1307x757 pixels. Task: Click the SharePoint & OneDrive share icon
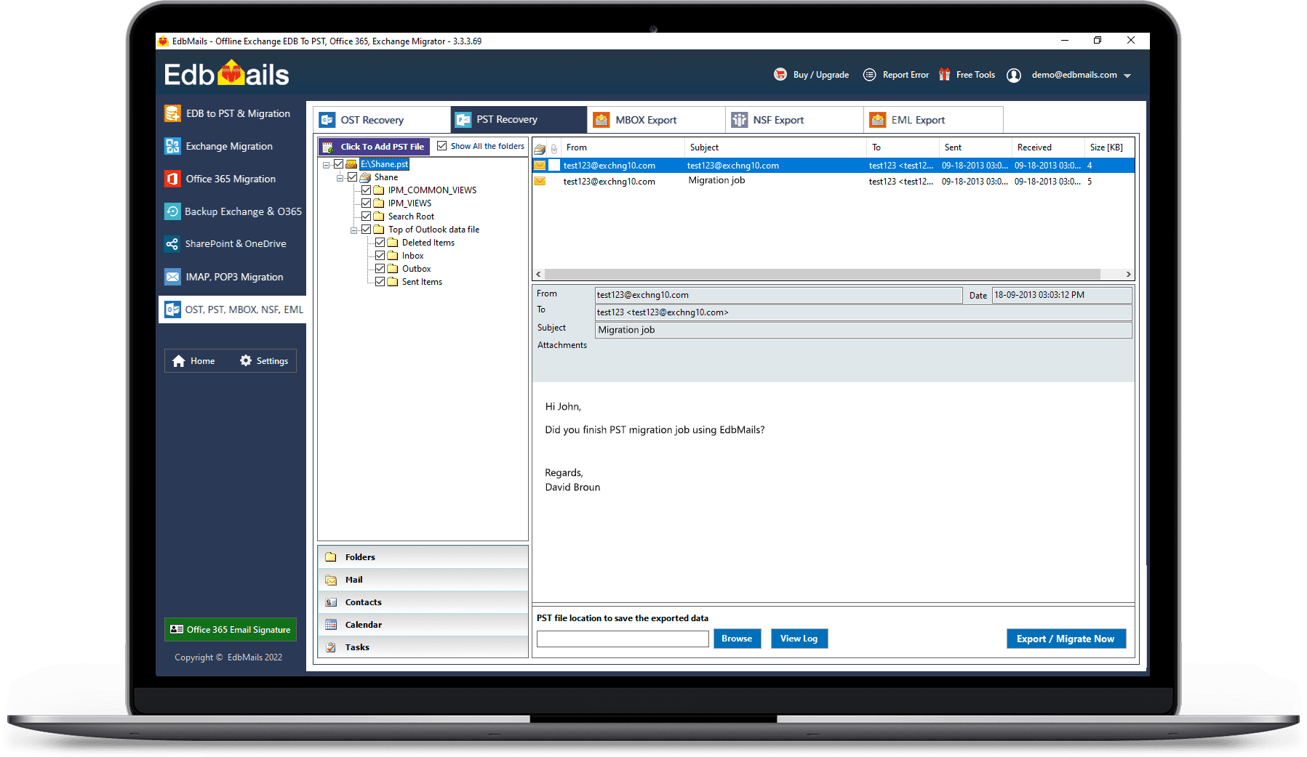coord(172,244)
